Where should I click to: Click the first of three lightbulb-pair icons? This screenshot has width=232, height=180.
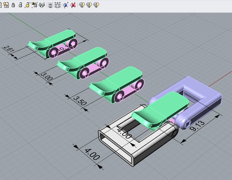pos(82,5)
